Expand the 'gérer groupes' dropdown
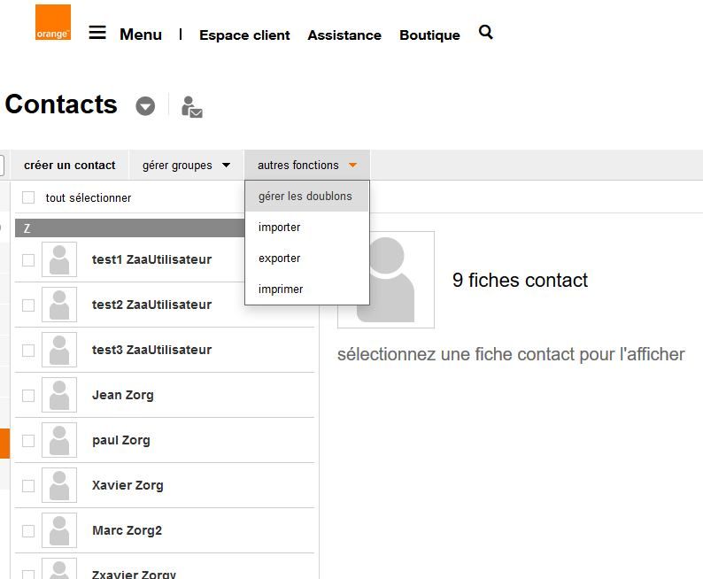703x579 pixels. [186, 166]
